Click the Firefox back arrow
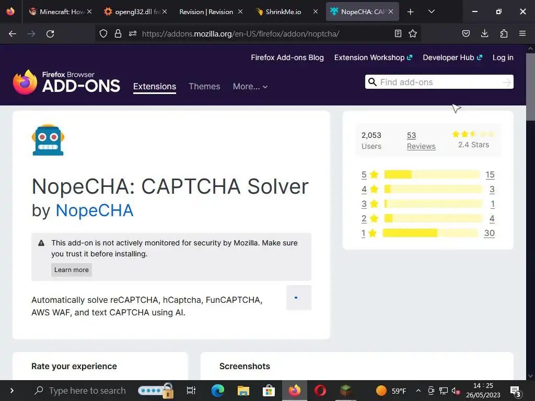This screenshot has width=535, height=401. tap(13, 34)
